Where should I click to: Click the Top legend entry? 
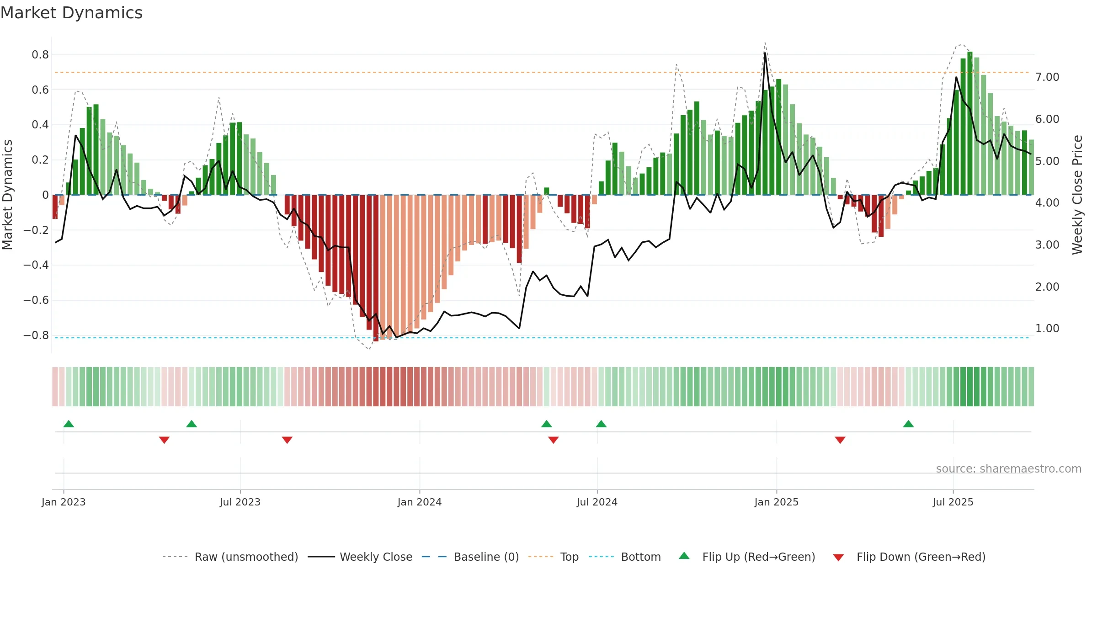point(554,557)
